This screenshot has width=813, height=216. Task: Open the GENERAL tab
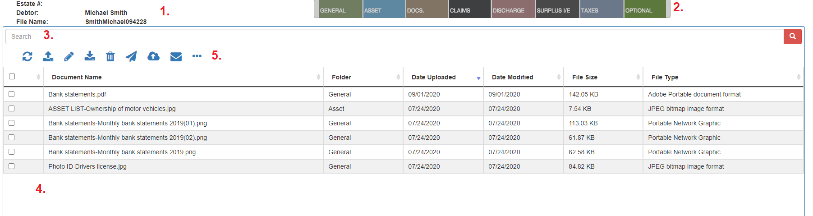click(340, 9)
